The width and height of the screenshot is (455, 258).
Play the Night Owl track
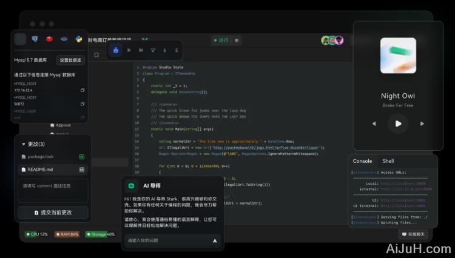(x=398, y=124)
